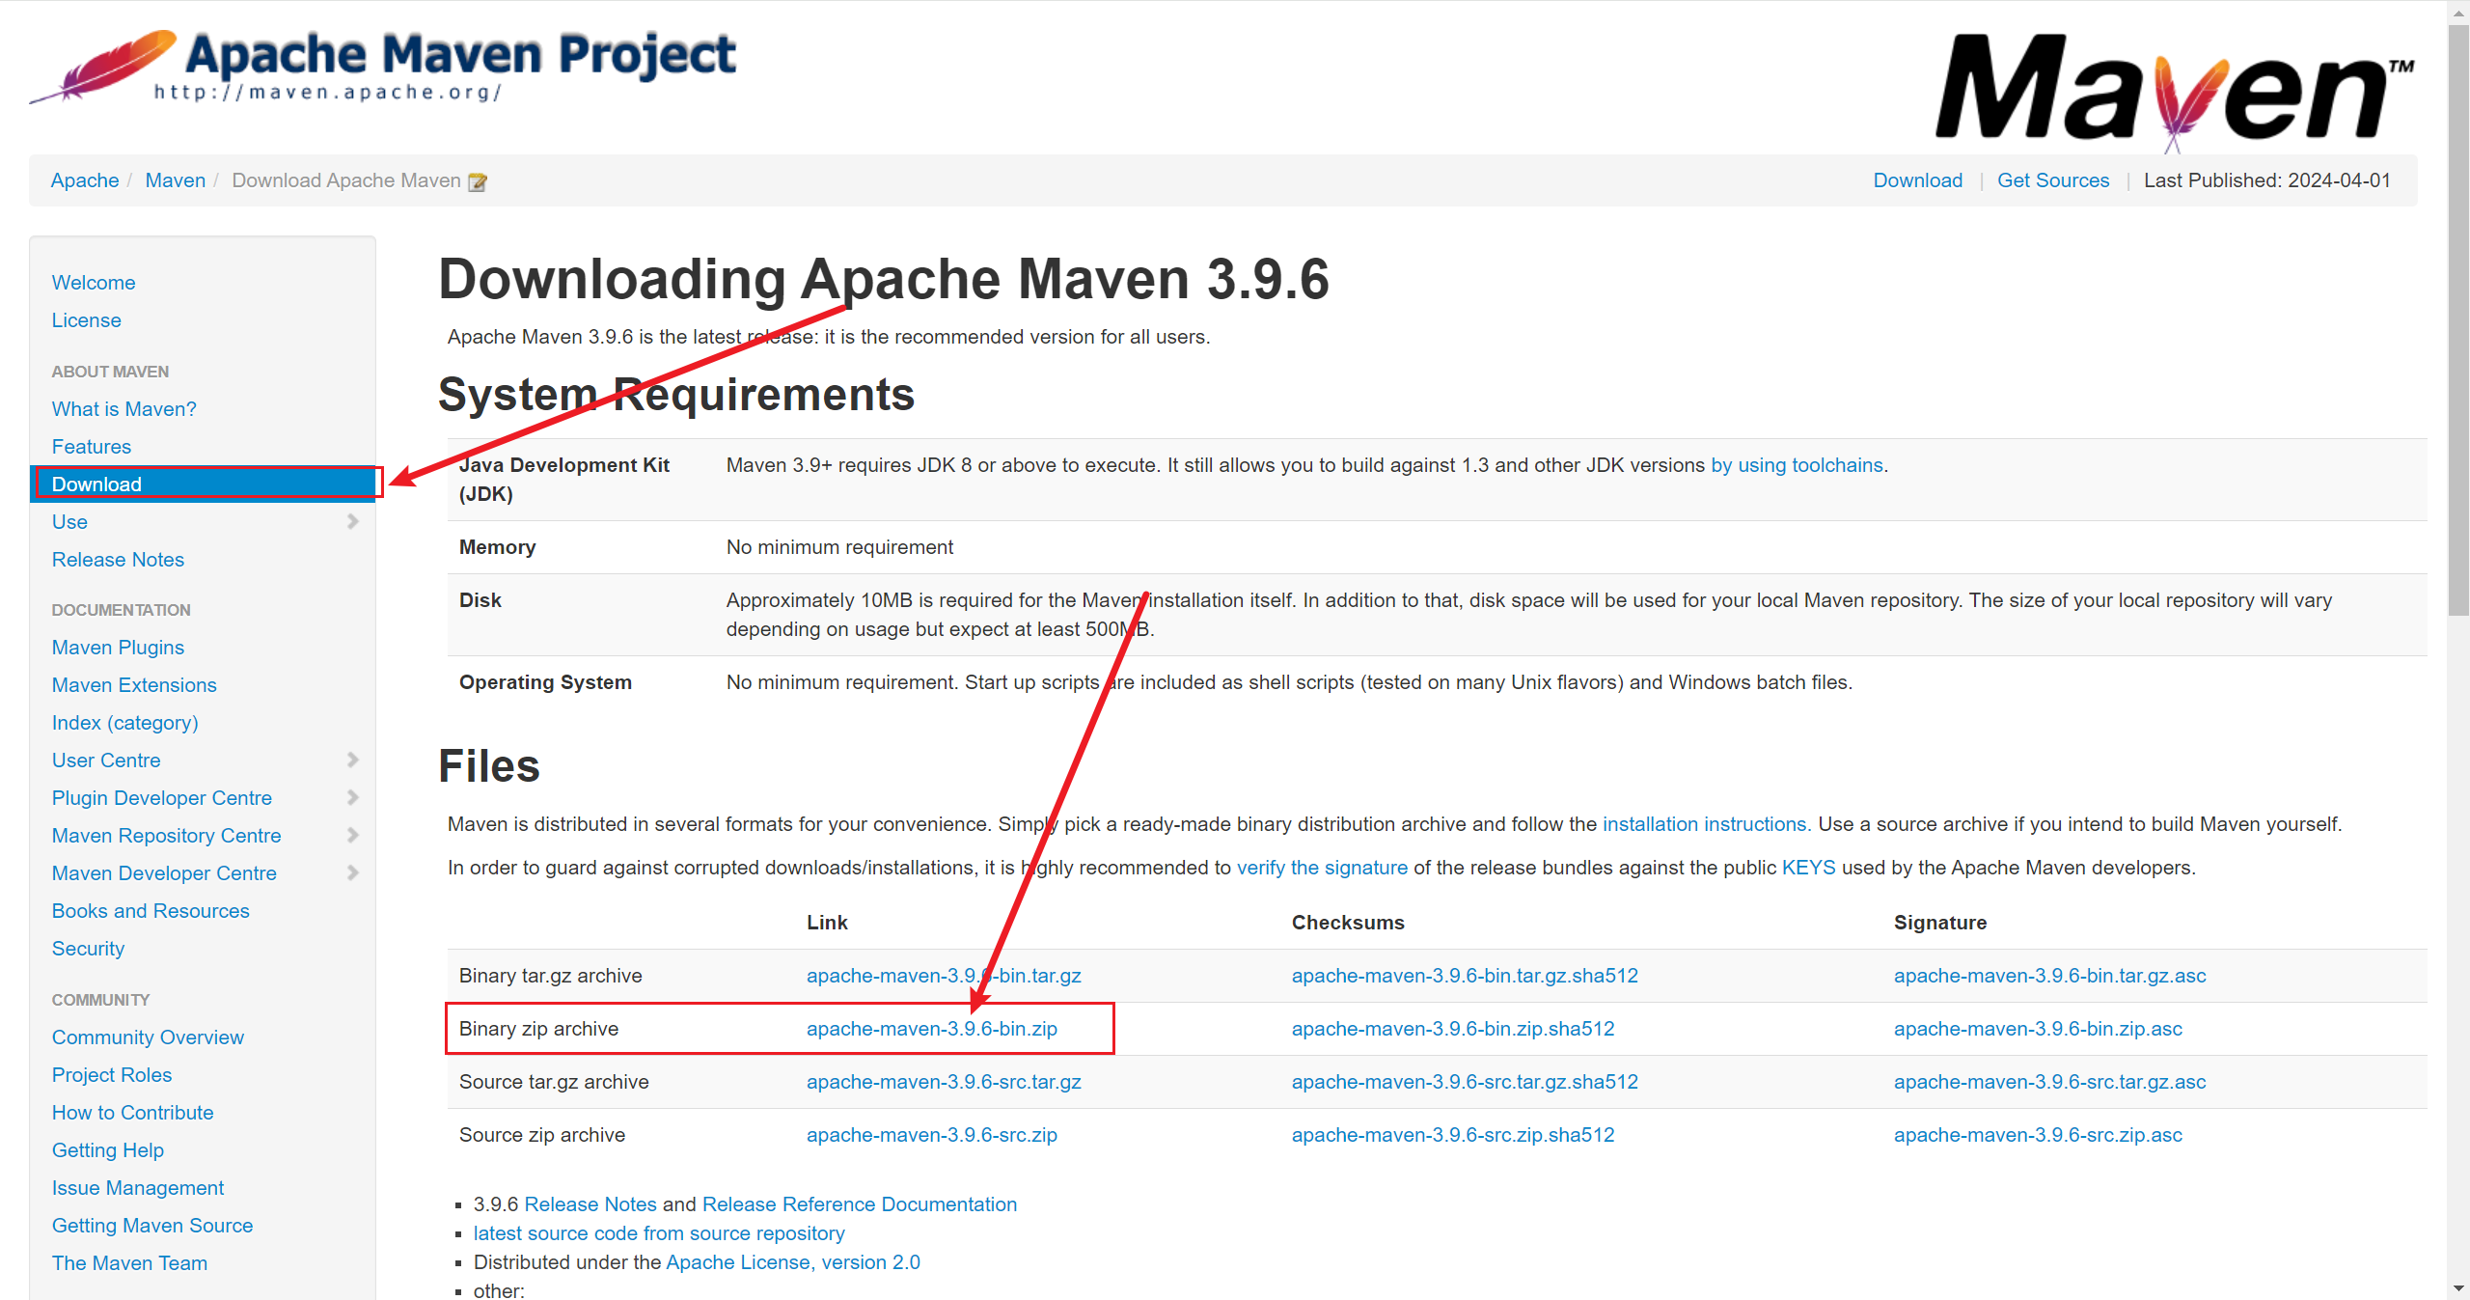This screenshot has height=1300, width=2470.
Task: Expand the Use submenu chevron
Action: click(352, 522)
